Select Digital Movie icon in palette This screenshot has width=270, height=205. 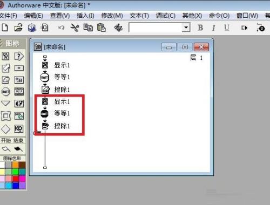(x=19, y=92)
